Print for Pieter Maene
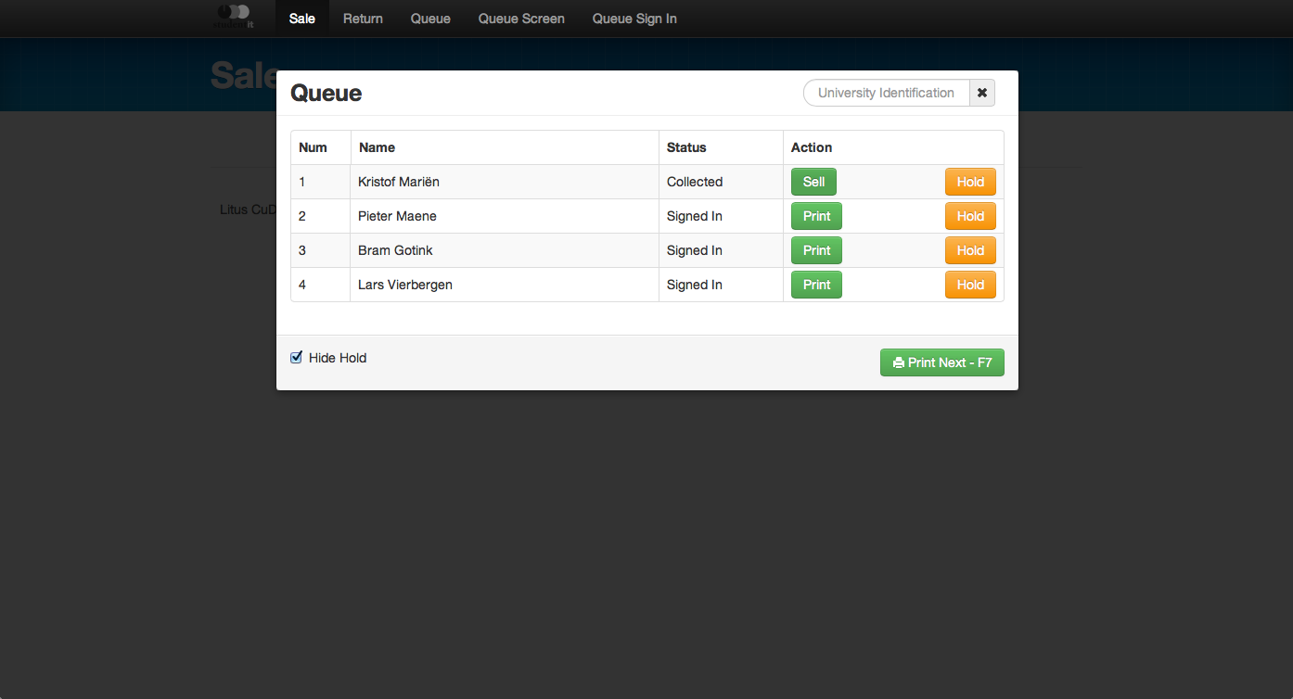Image resolution: width=1293 pixels, height=699 pixels. tap(816, 216)
